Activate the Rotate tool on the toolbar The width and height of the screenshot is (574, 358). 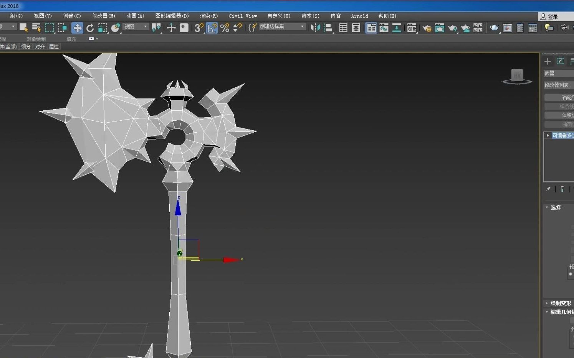(90, 28)
